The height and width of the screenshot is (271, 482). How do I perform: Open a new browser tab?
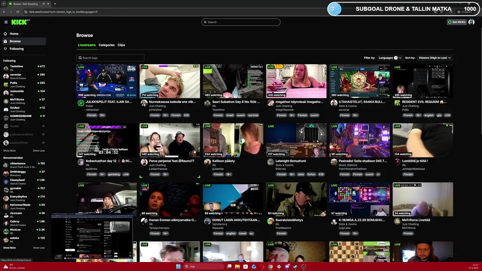point(55,4)
